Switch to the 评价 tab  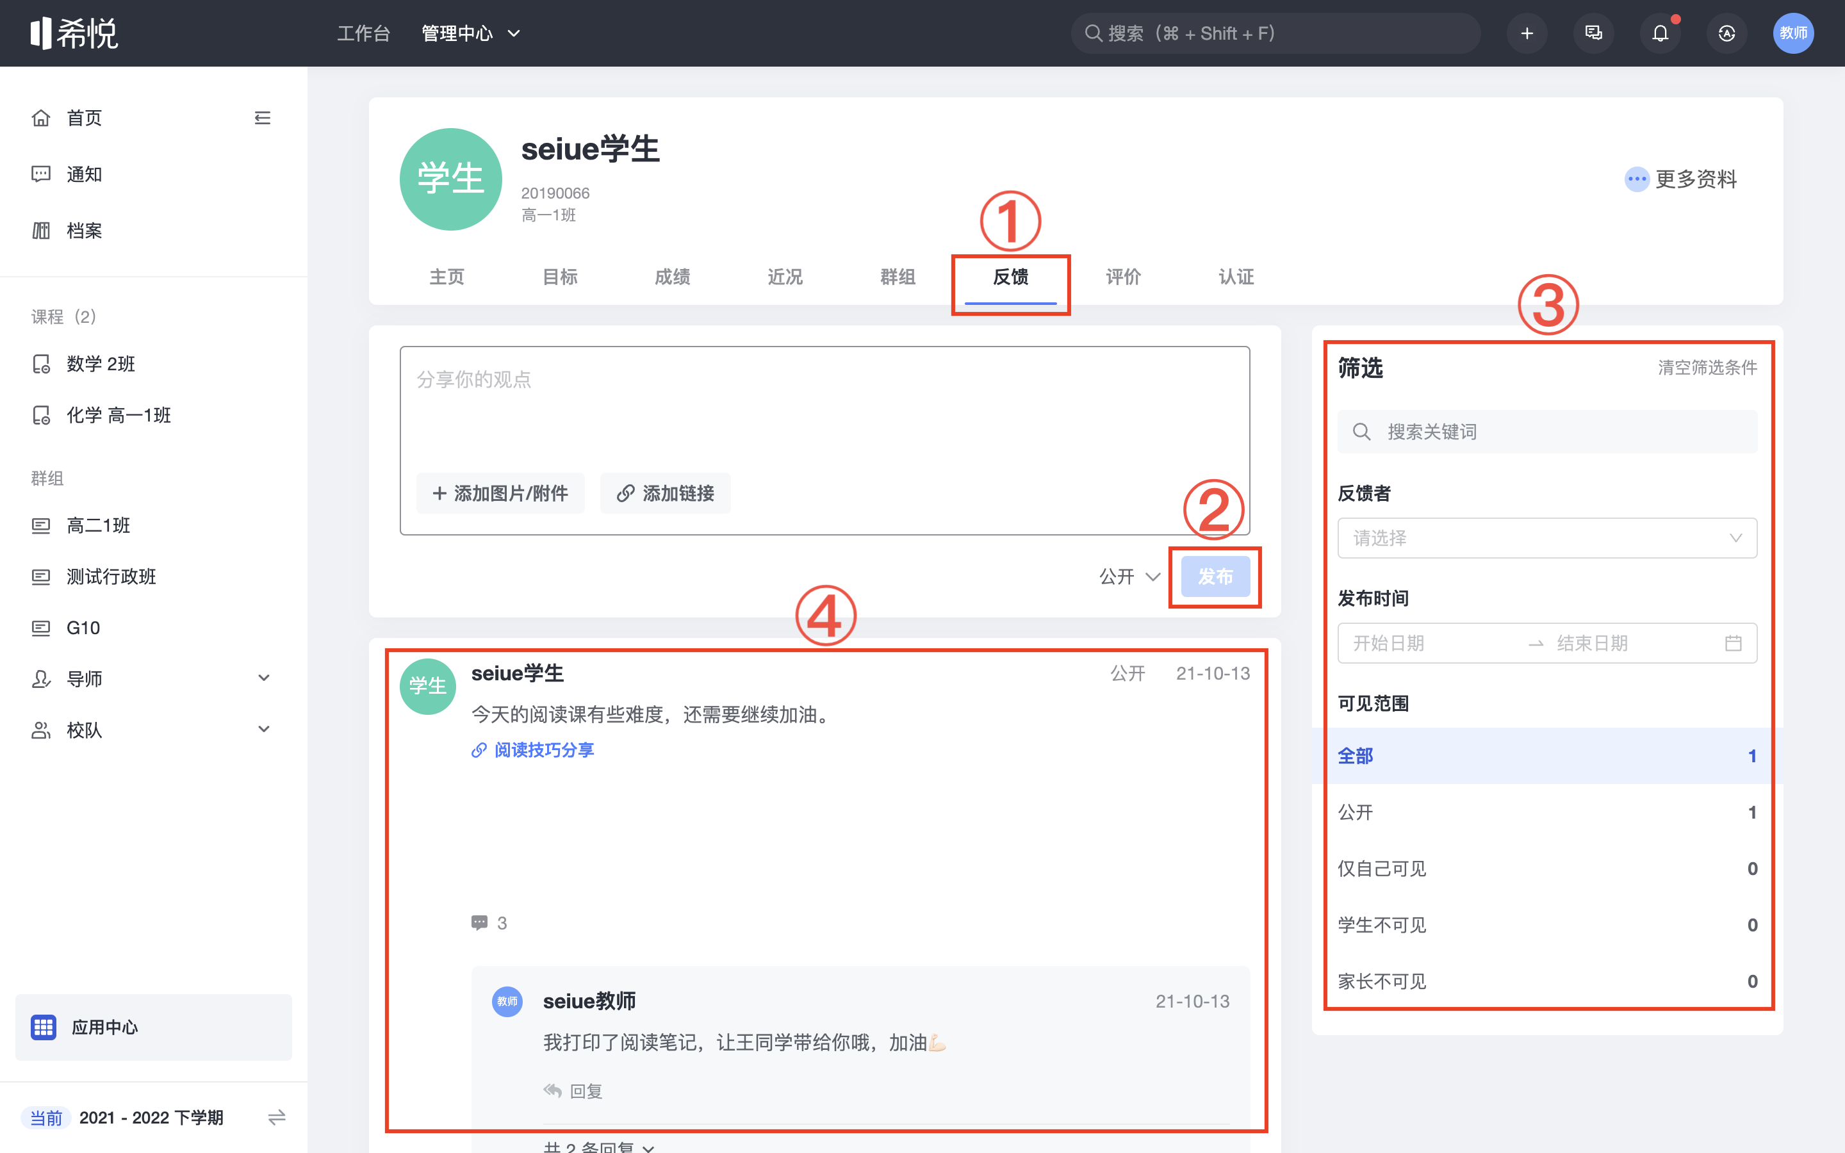1124,277
